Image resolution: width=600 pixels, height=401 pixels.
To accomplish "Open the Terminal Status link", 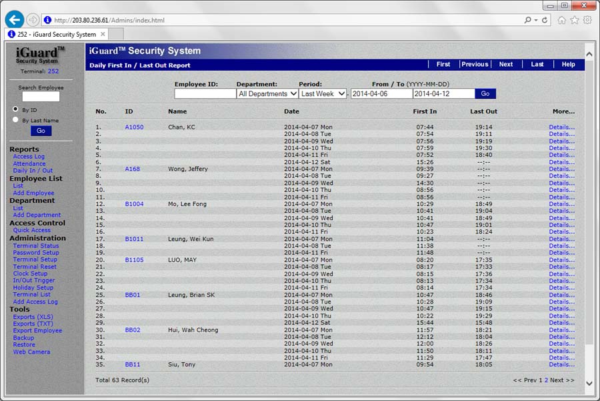I will point(36,246).
